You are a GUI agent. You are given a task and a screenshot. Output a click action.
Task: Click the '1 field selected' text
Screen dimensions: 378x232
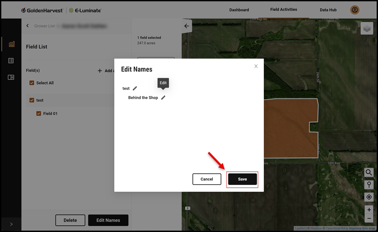(149, 38)
